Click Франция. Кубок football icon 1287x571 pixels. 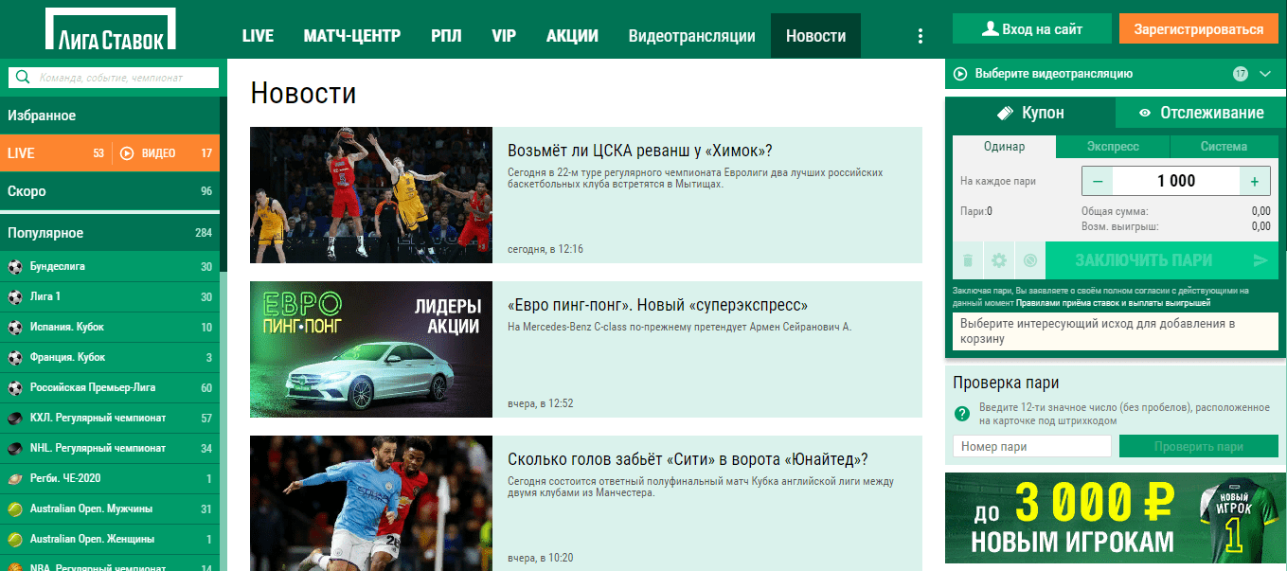15,357
